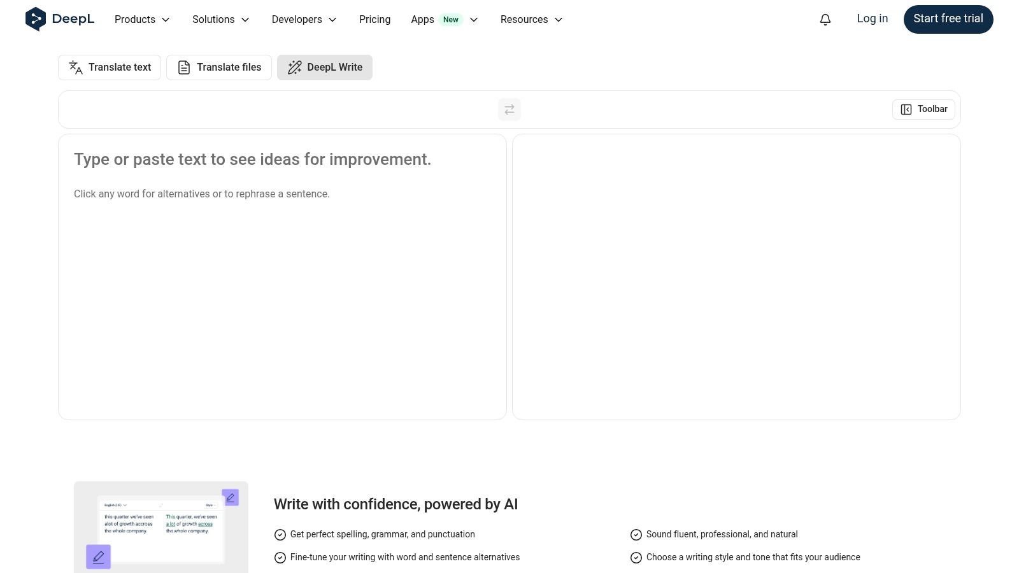Expand the Solutions menu chevron
The image size is (1019, 573).
(245, 20)
